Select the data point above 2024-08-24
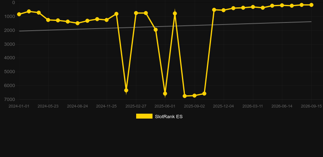 pyautogui.click(x=77, y=23)
